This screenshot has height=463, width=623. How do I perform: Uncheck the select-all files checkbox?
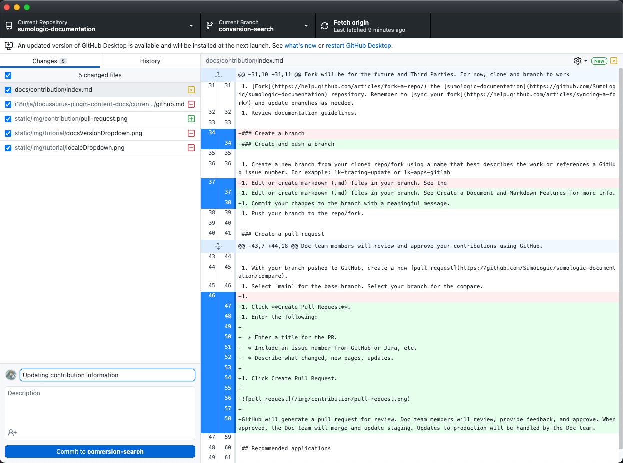pos(8,75)
